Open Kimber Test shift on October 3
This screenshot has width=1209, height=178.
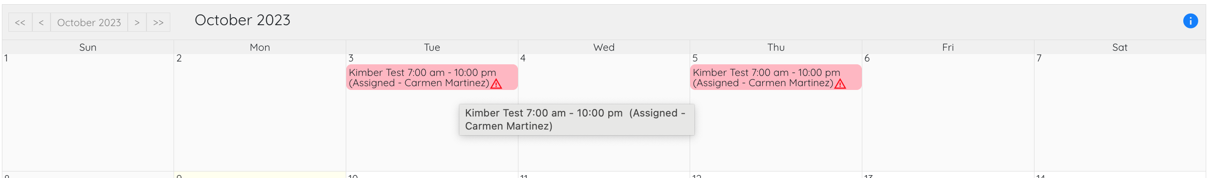tap(432, 77)
